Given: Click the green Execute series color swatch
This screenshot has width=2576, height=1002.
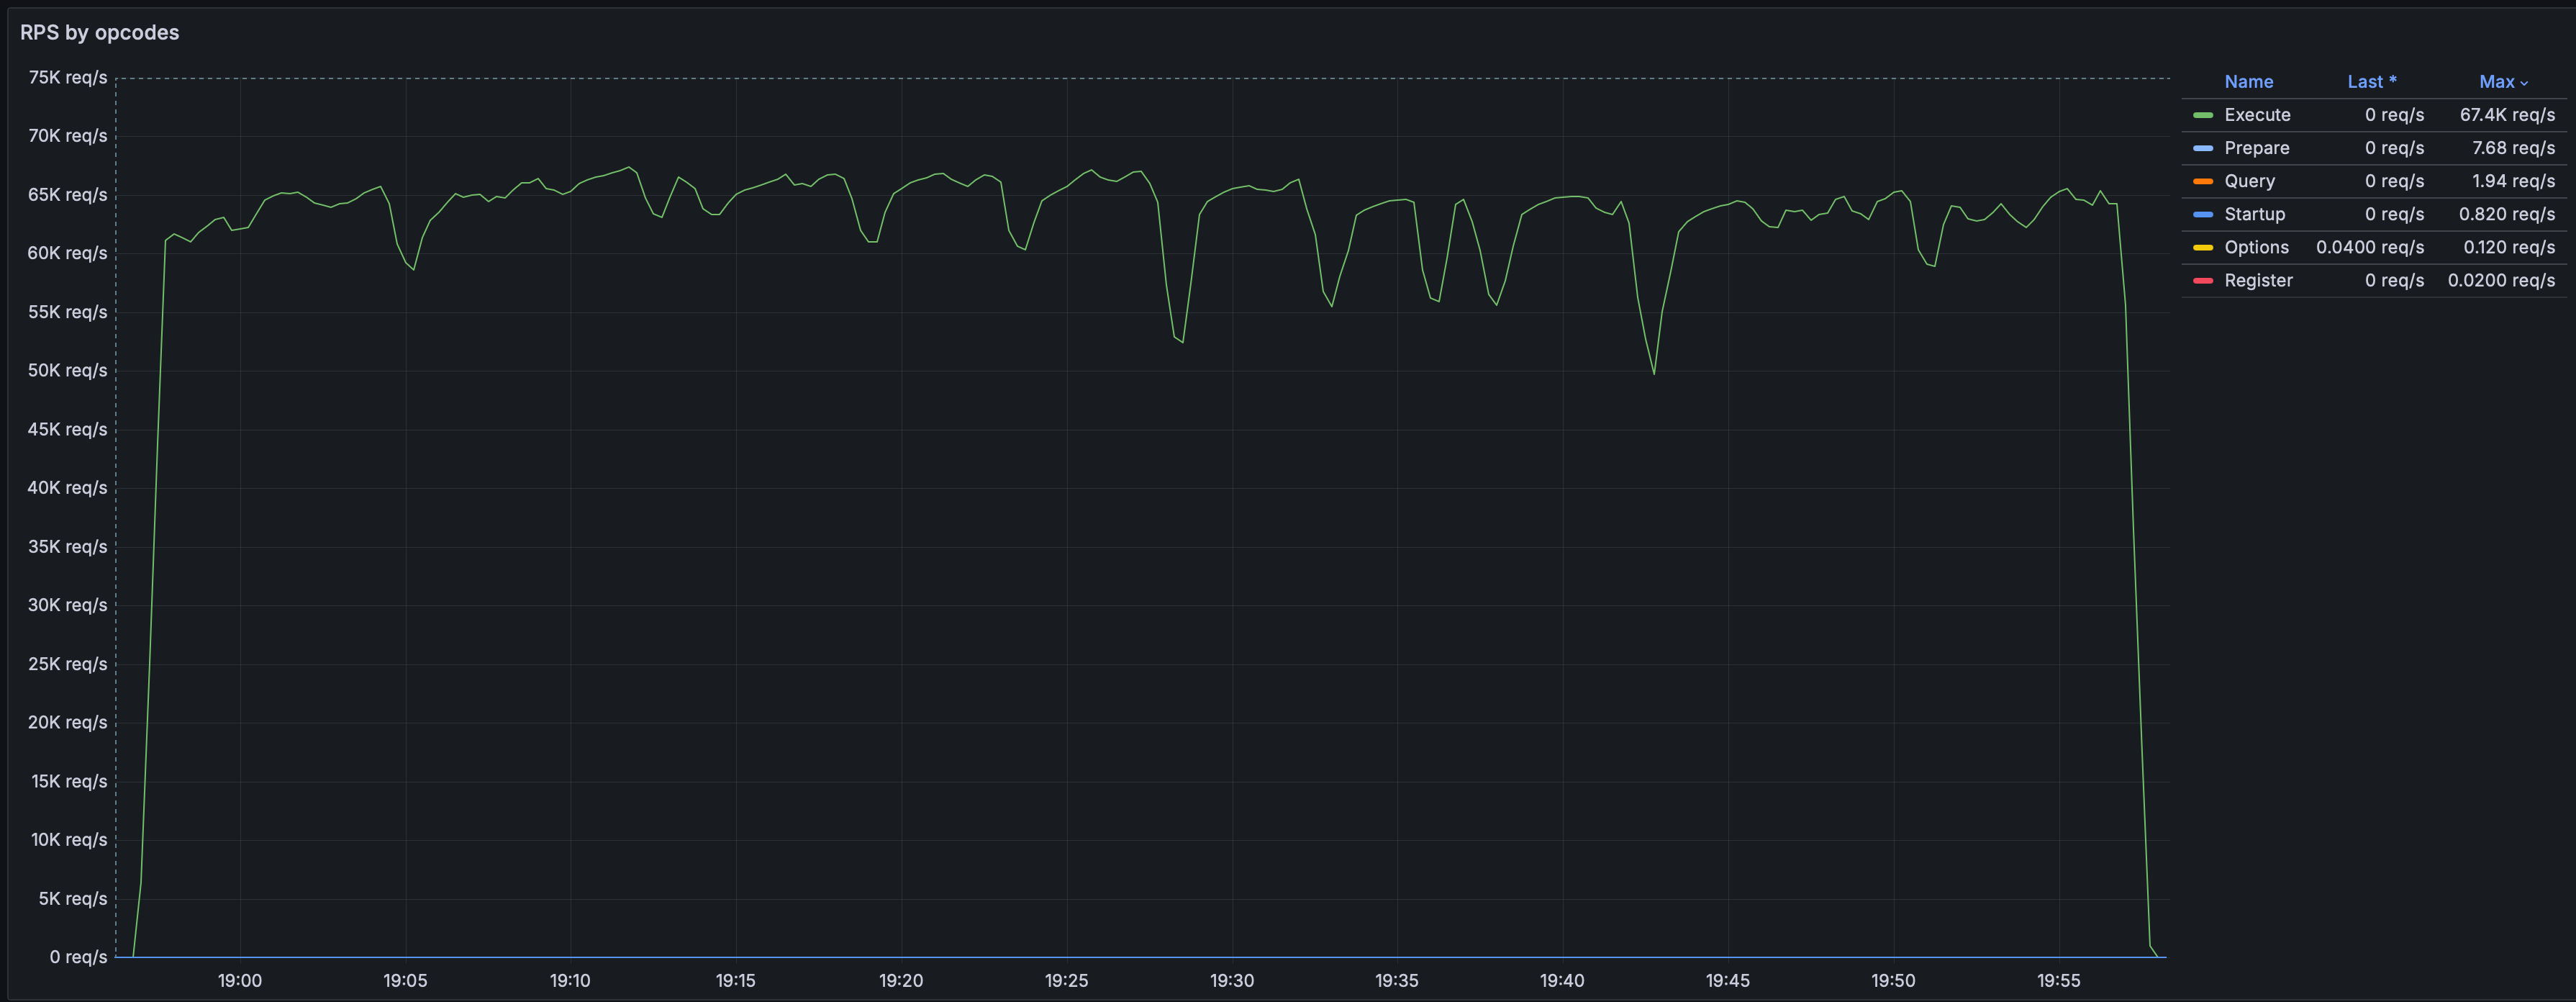Looking at the screenshot, I should click(2202, 115).
